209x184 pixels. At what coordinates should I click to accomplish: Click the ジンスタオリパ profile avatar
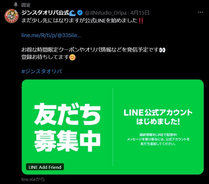pyautogui.click(x=12, y=16)
